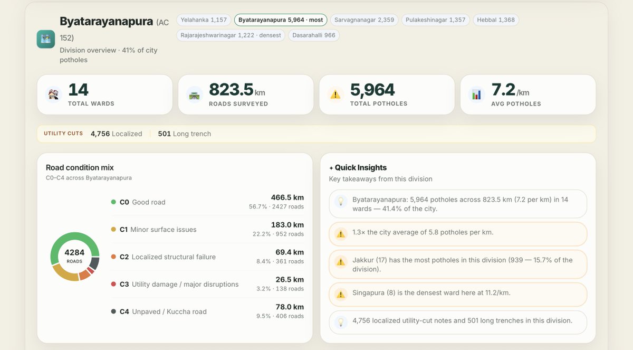Click the Total Potholes warning icon
This screenshot has height=350, width=633.
coord(335,94)
